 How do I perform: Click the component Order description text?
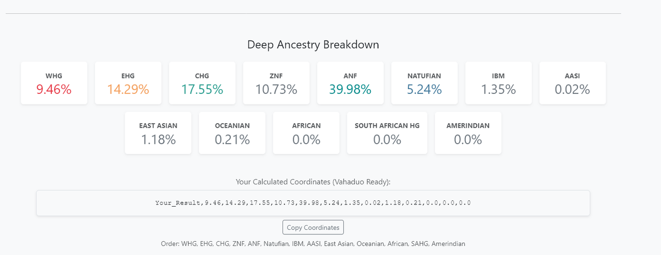[313, 244]
